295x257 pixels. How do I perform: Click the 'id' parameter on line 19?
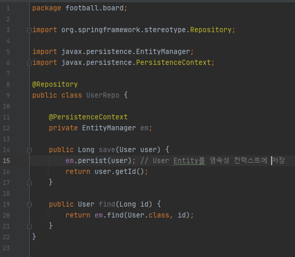144,205
